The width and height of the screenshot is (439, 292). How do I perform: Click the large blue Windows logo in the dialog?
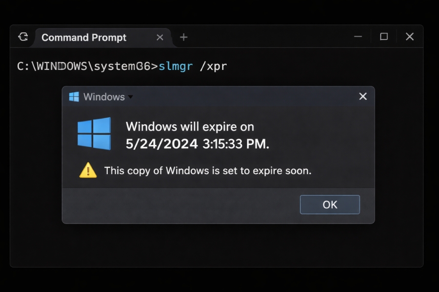(95, 132)
